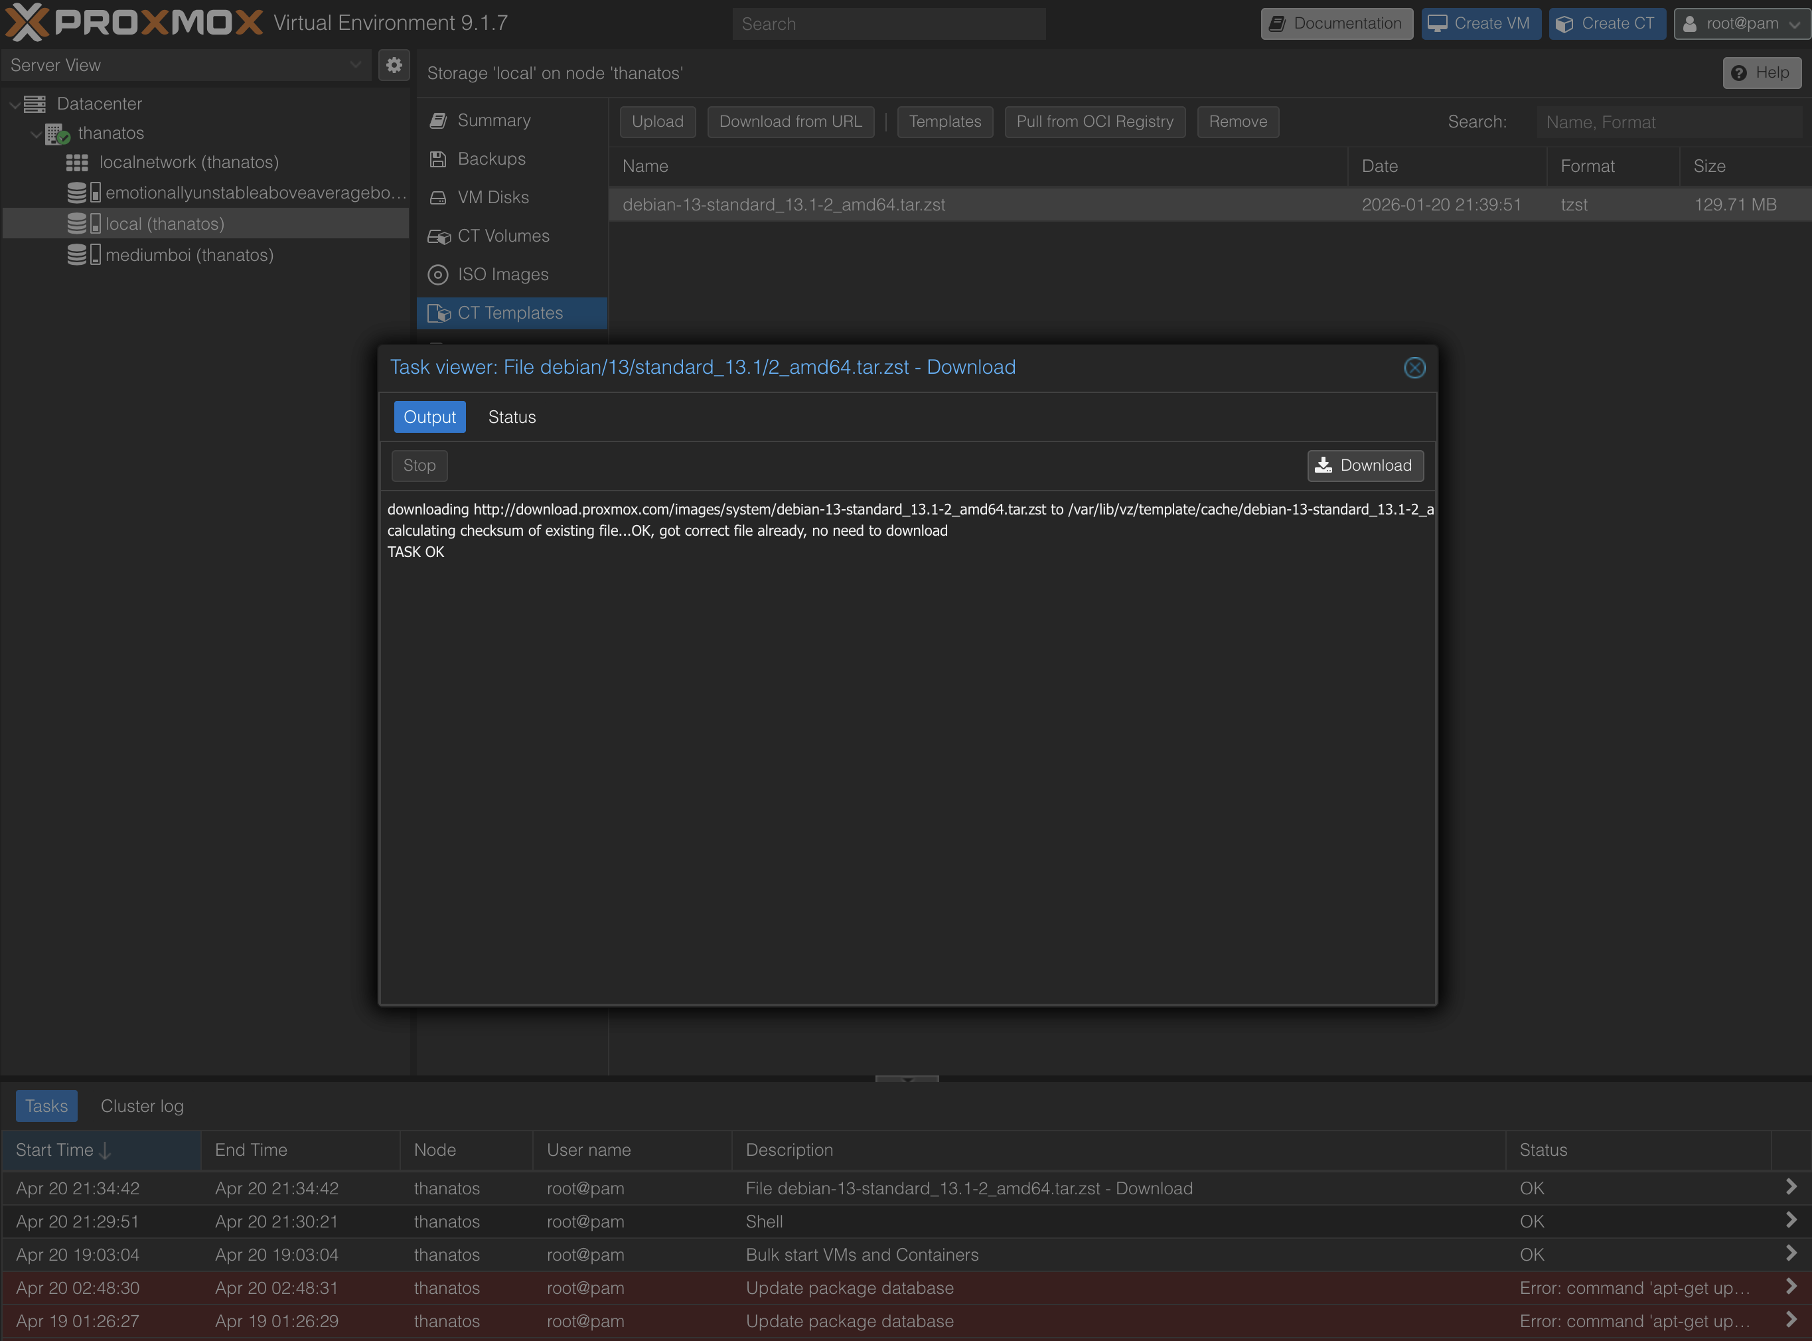1812x1341 pixels.
Task: Download the task log
Action: point(1365,466)
